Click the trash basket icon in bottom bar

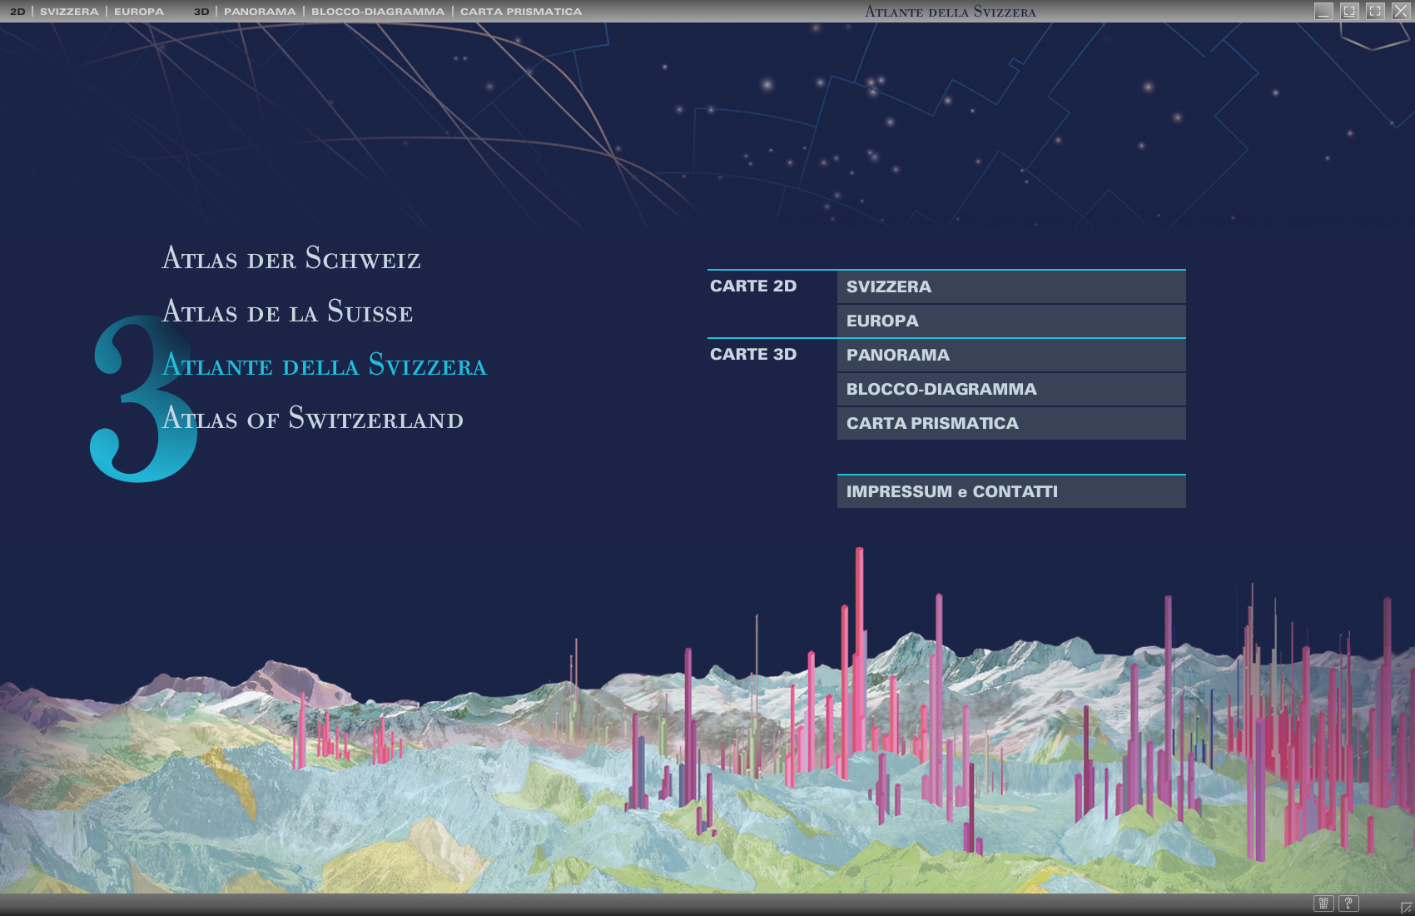(1323, 904)
